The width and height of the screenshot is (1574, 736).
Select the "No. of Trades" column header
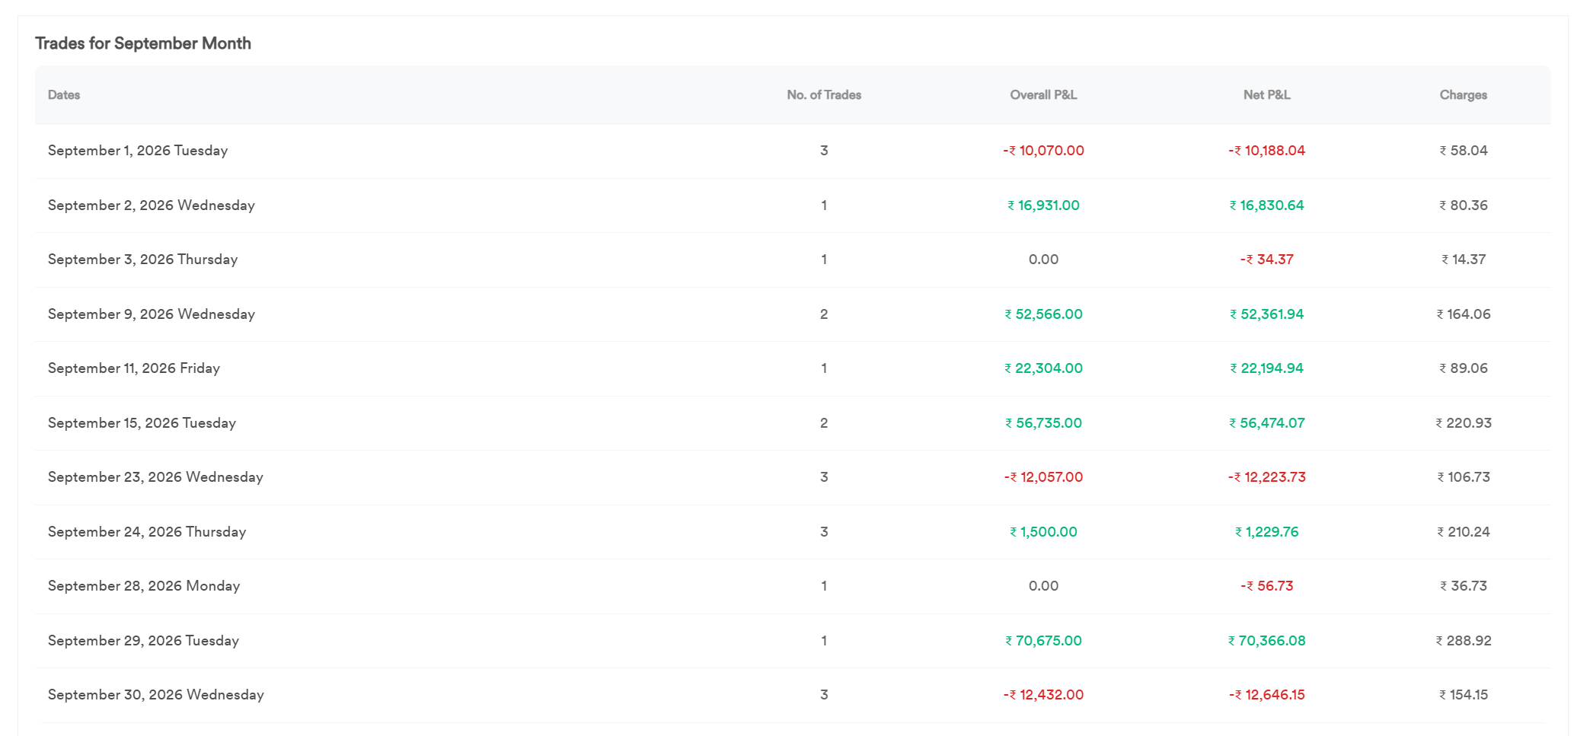(x=824, y=95)
